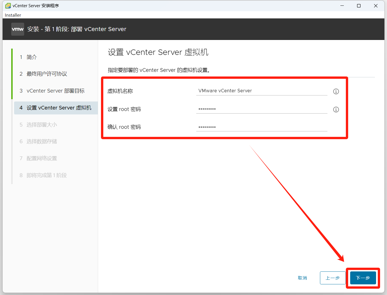Click the info icon beside root 密码 field
Image resolution: width=387 pixels, height=295 pixels.
(x=336, y=110)
